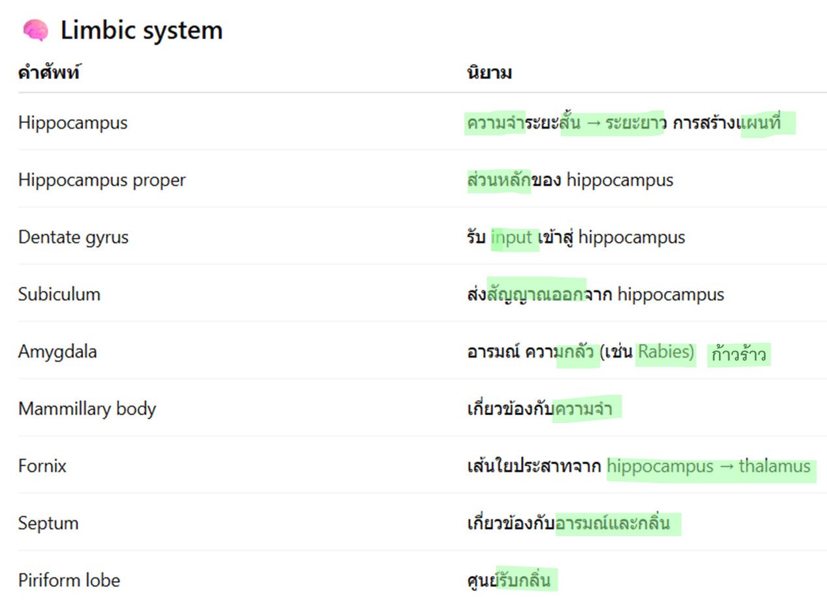Click the "Septum" term
Viewport: 827px width, 608px height.
(x=48, y=524)
